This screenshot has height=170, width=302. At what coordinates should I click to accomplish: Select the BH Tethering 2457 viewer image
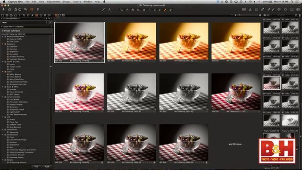coord(236,92)
